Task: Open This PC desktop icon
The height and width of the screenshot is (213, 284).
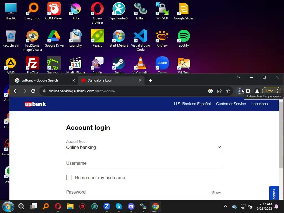Action: [11, 11]
